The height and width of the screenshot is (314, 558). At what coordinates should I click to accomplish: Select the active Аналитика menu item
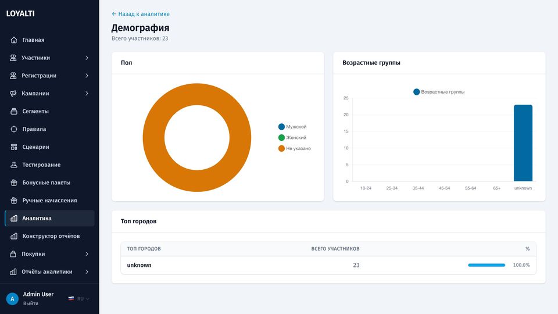[x=49, y=218]
